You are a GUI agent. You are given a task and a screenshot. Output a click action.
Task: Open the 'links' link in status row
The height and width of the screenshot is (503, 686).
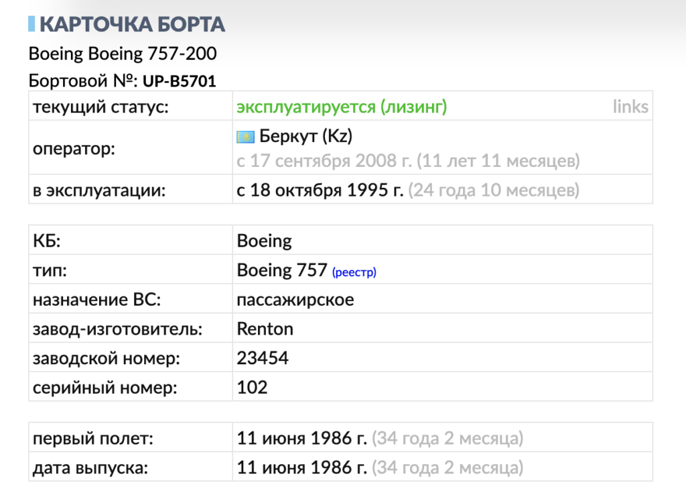pyautogui.click(x=630, y=107)
